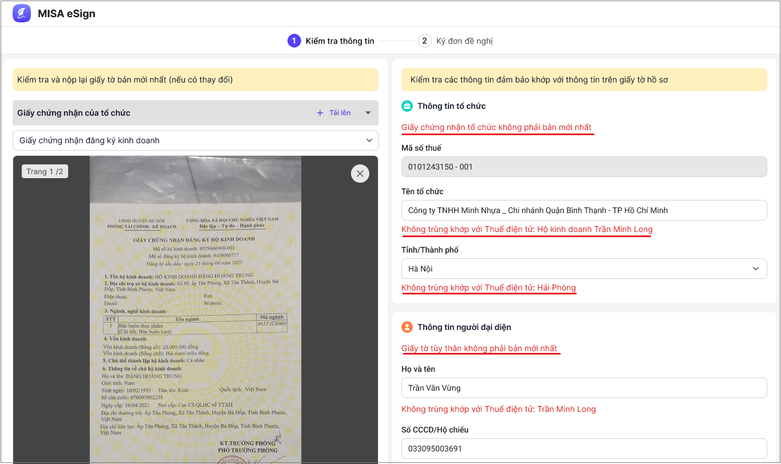Click the yellow notice 'Kiểm tra các thông tin đảm bảo khớp'

point(584,80)
